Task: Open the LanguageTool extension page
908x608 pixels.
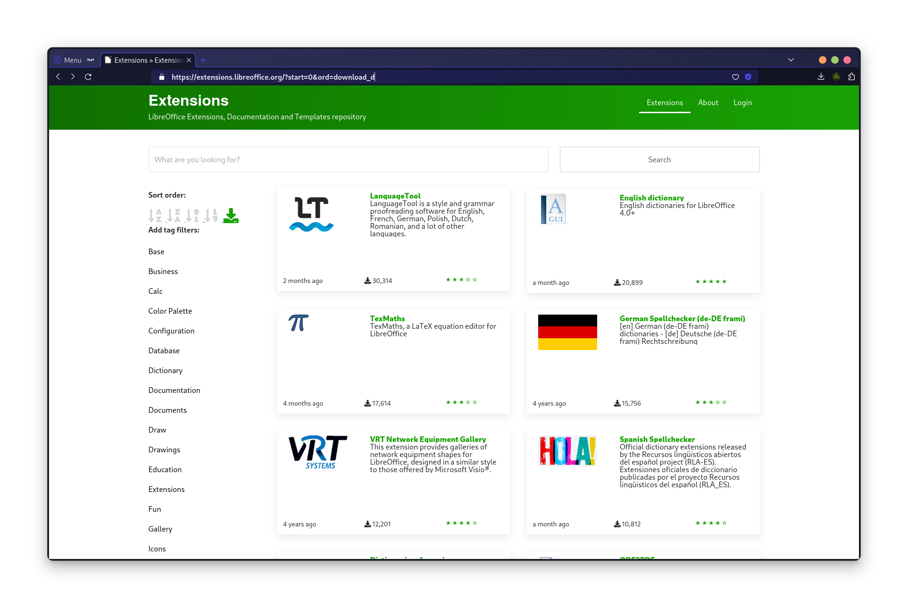Action: click(394, 196)
